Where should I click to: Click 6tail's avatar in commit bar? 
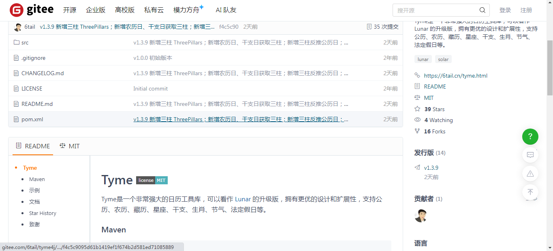(18, 27)
